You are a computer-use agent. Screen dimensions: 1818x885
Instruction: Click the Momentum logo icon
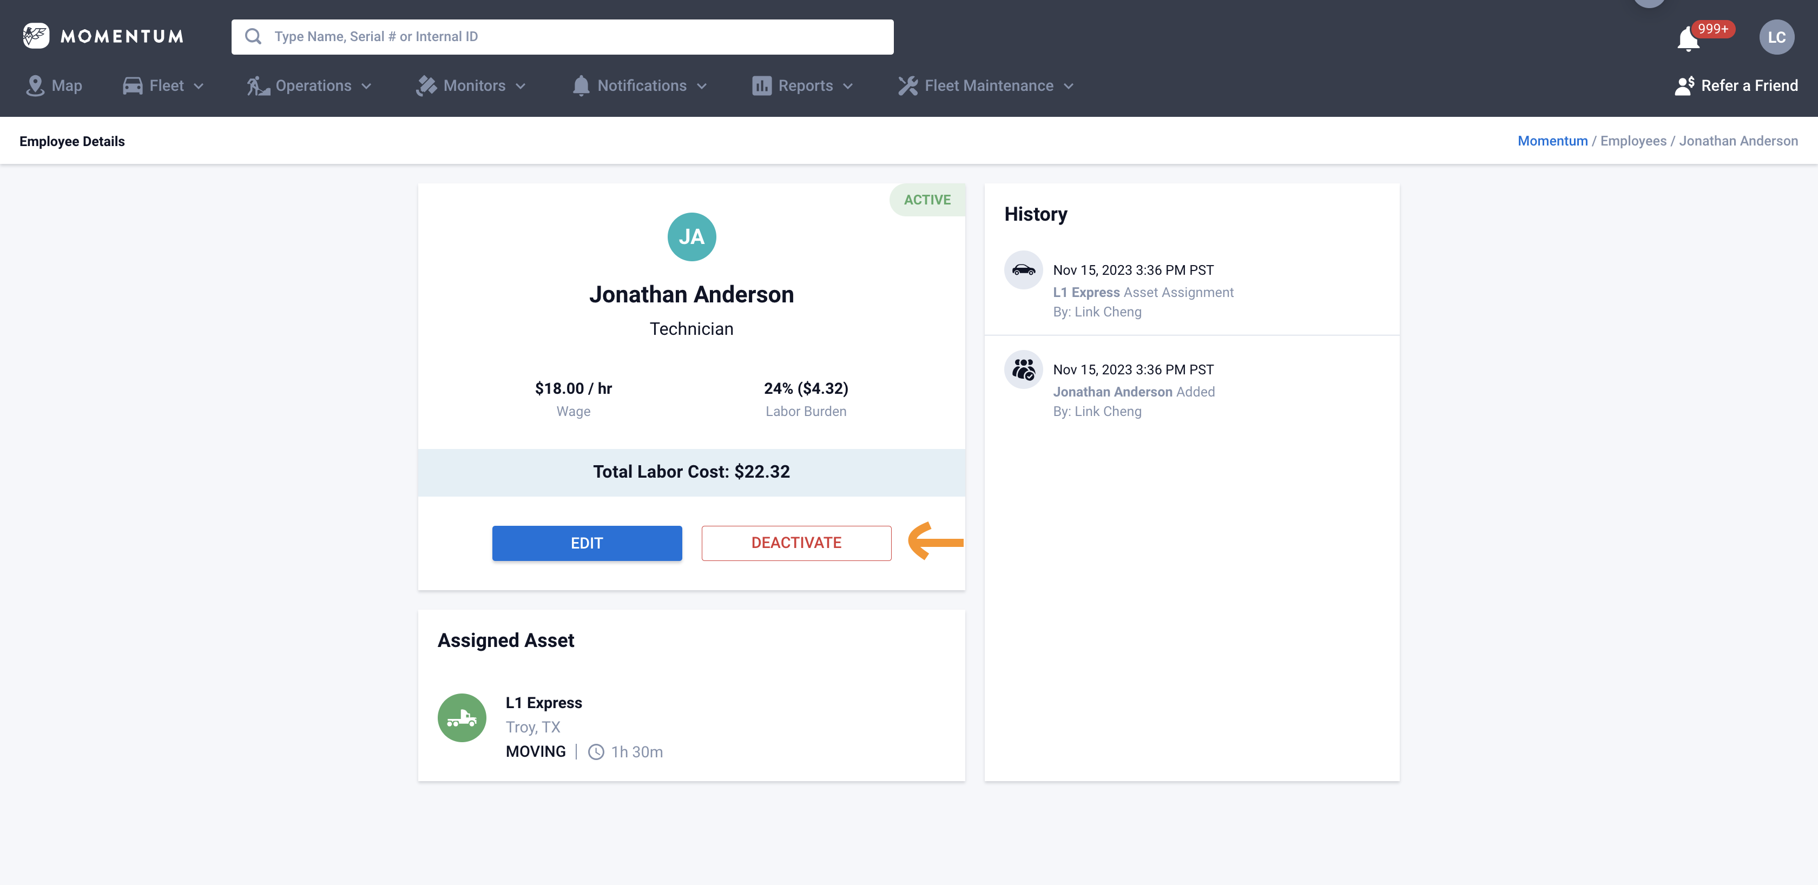coord(36,36)
